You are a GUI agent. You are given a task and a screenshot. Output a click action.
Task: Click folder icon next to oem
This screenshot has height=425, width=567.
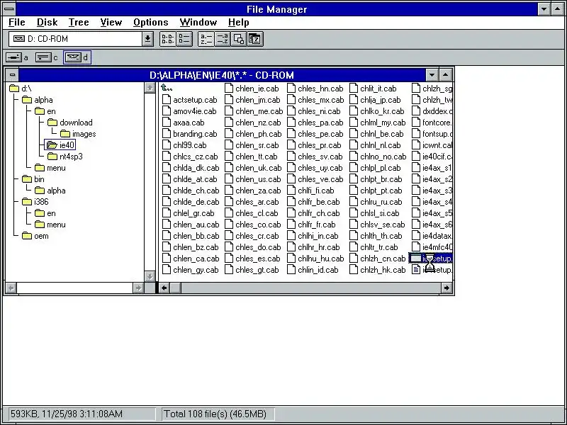(x=27, y=236)
